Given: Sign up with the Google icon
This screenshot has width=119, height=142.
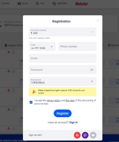Looking at the screenshot, I should [x=77, y=135].
